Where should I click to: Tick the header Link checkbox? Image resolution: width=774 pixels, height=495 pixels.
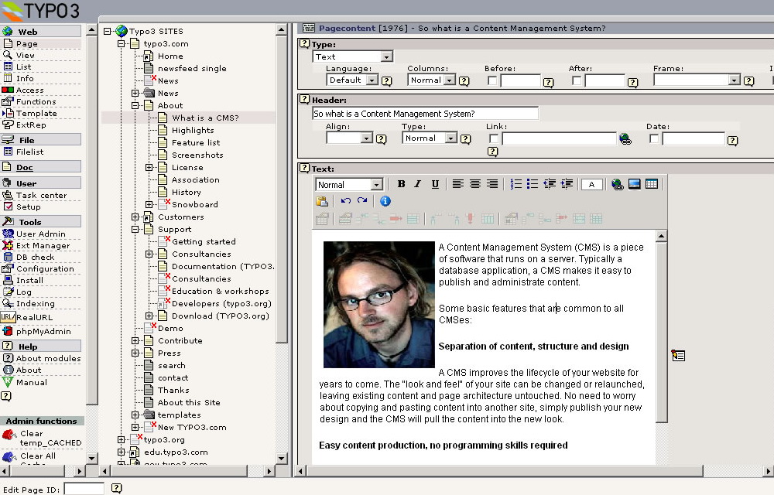494,138
